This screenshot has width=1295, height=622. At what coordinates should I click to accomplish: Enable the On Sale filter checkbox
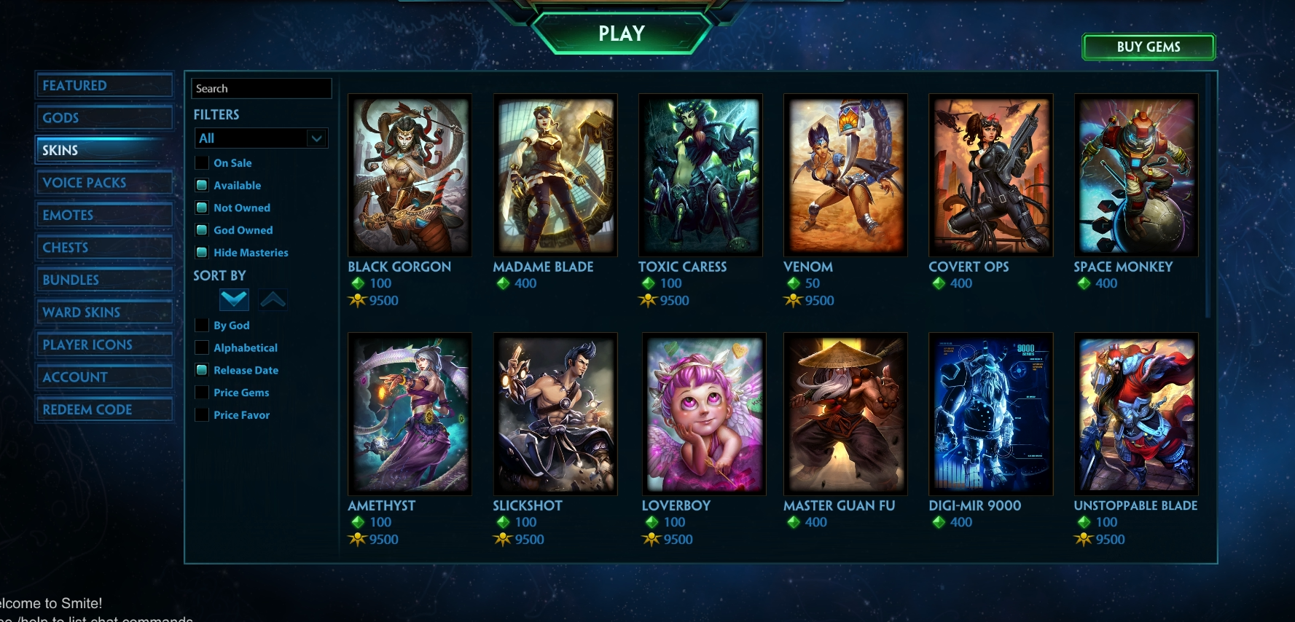202,162
